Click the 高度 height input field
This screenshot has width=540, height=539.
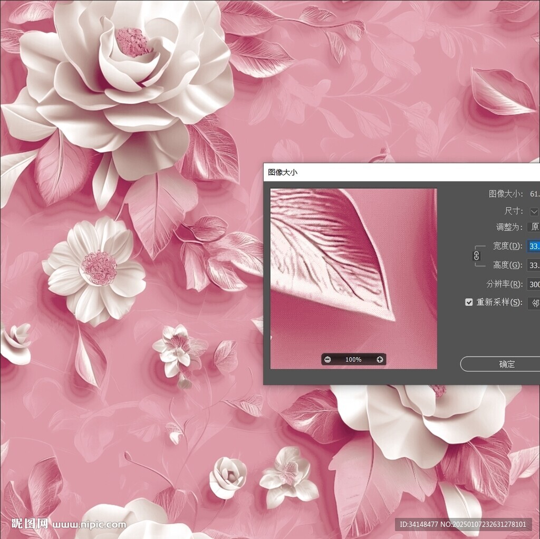pos(534,265)
